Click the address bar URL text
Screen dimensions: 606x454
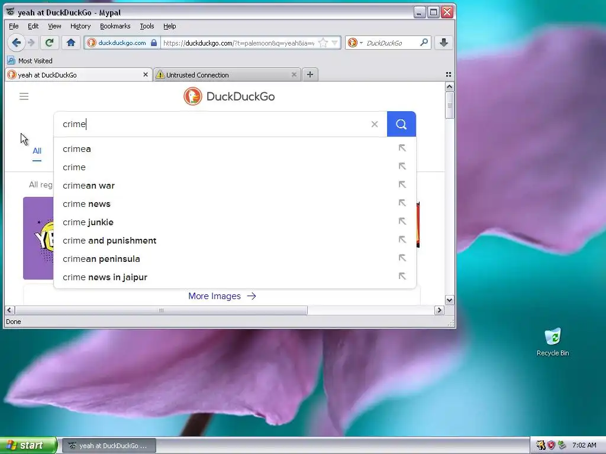pos(239,43)
